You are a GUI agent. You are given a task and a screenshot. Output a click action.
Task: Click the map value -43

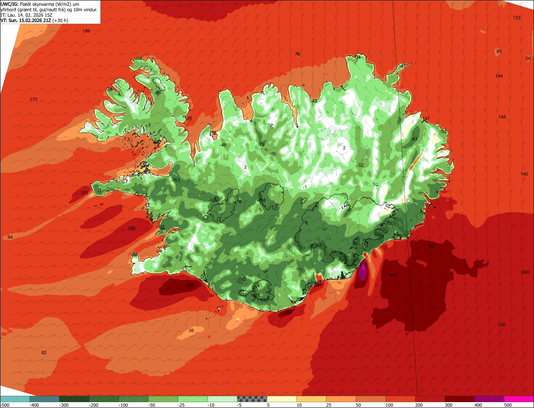(314, 101)
